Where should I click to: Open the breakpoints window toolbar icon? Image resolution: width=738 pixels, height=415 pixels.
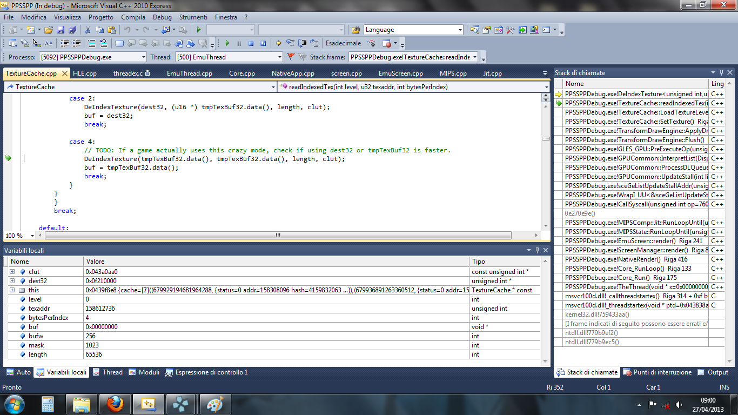[387, 43]
